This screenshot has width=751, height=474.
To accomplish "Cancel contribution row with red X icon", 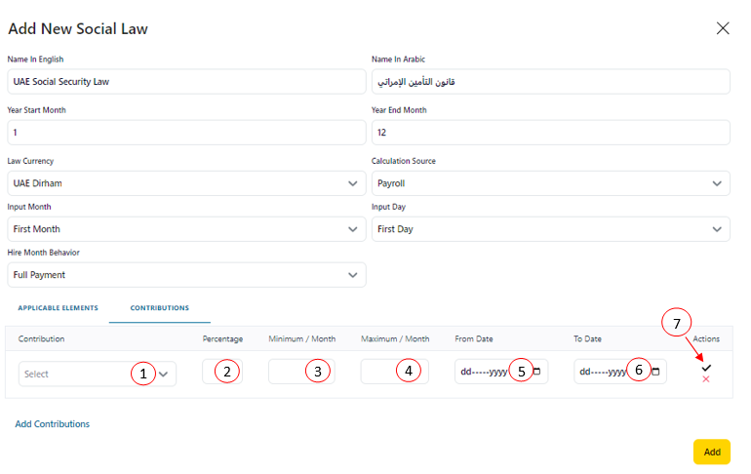I will [706, 379].
